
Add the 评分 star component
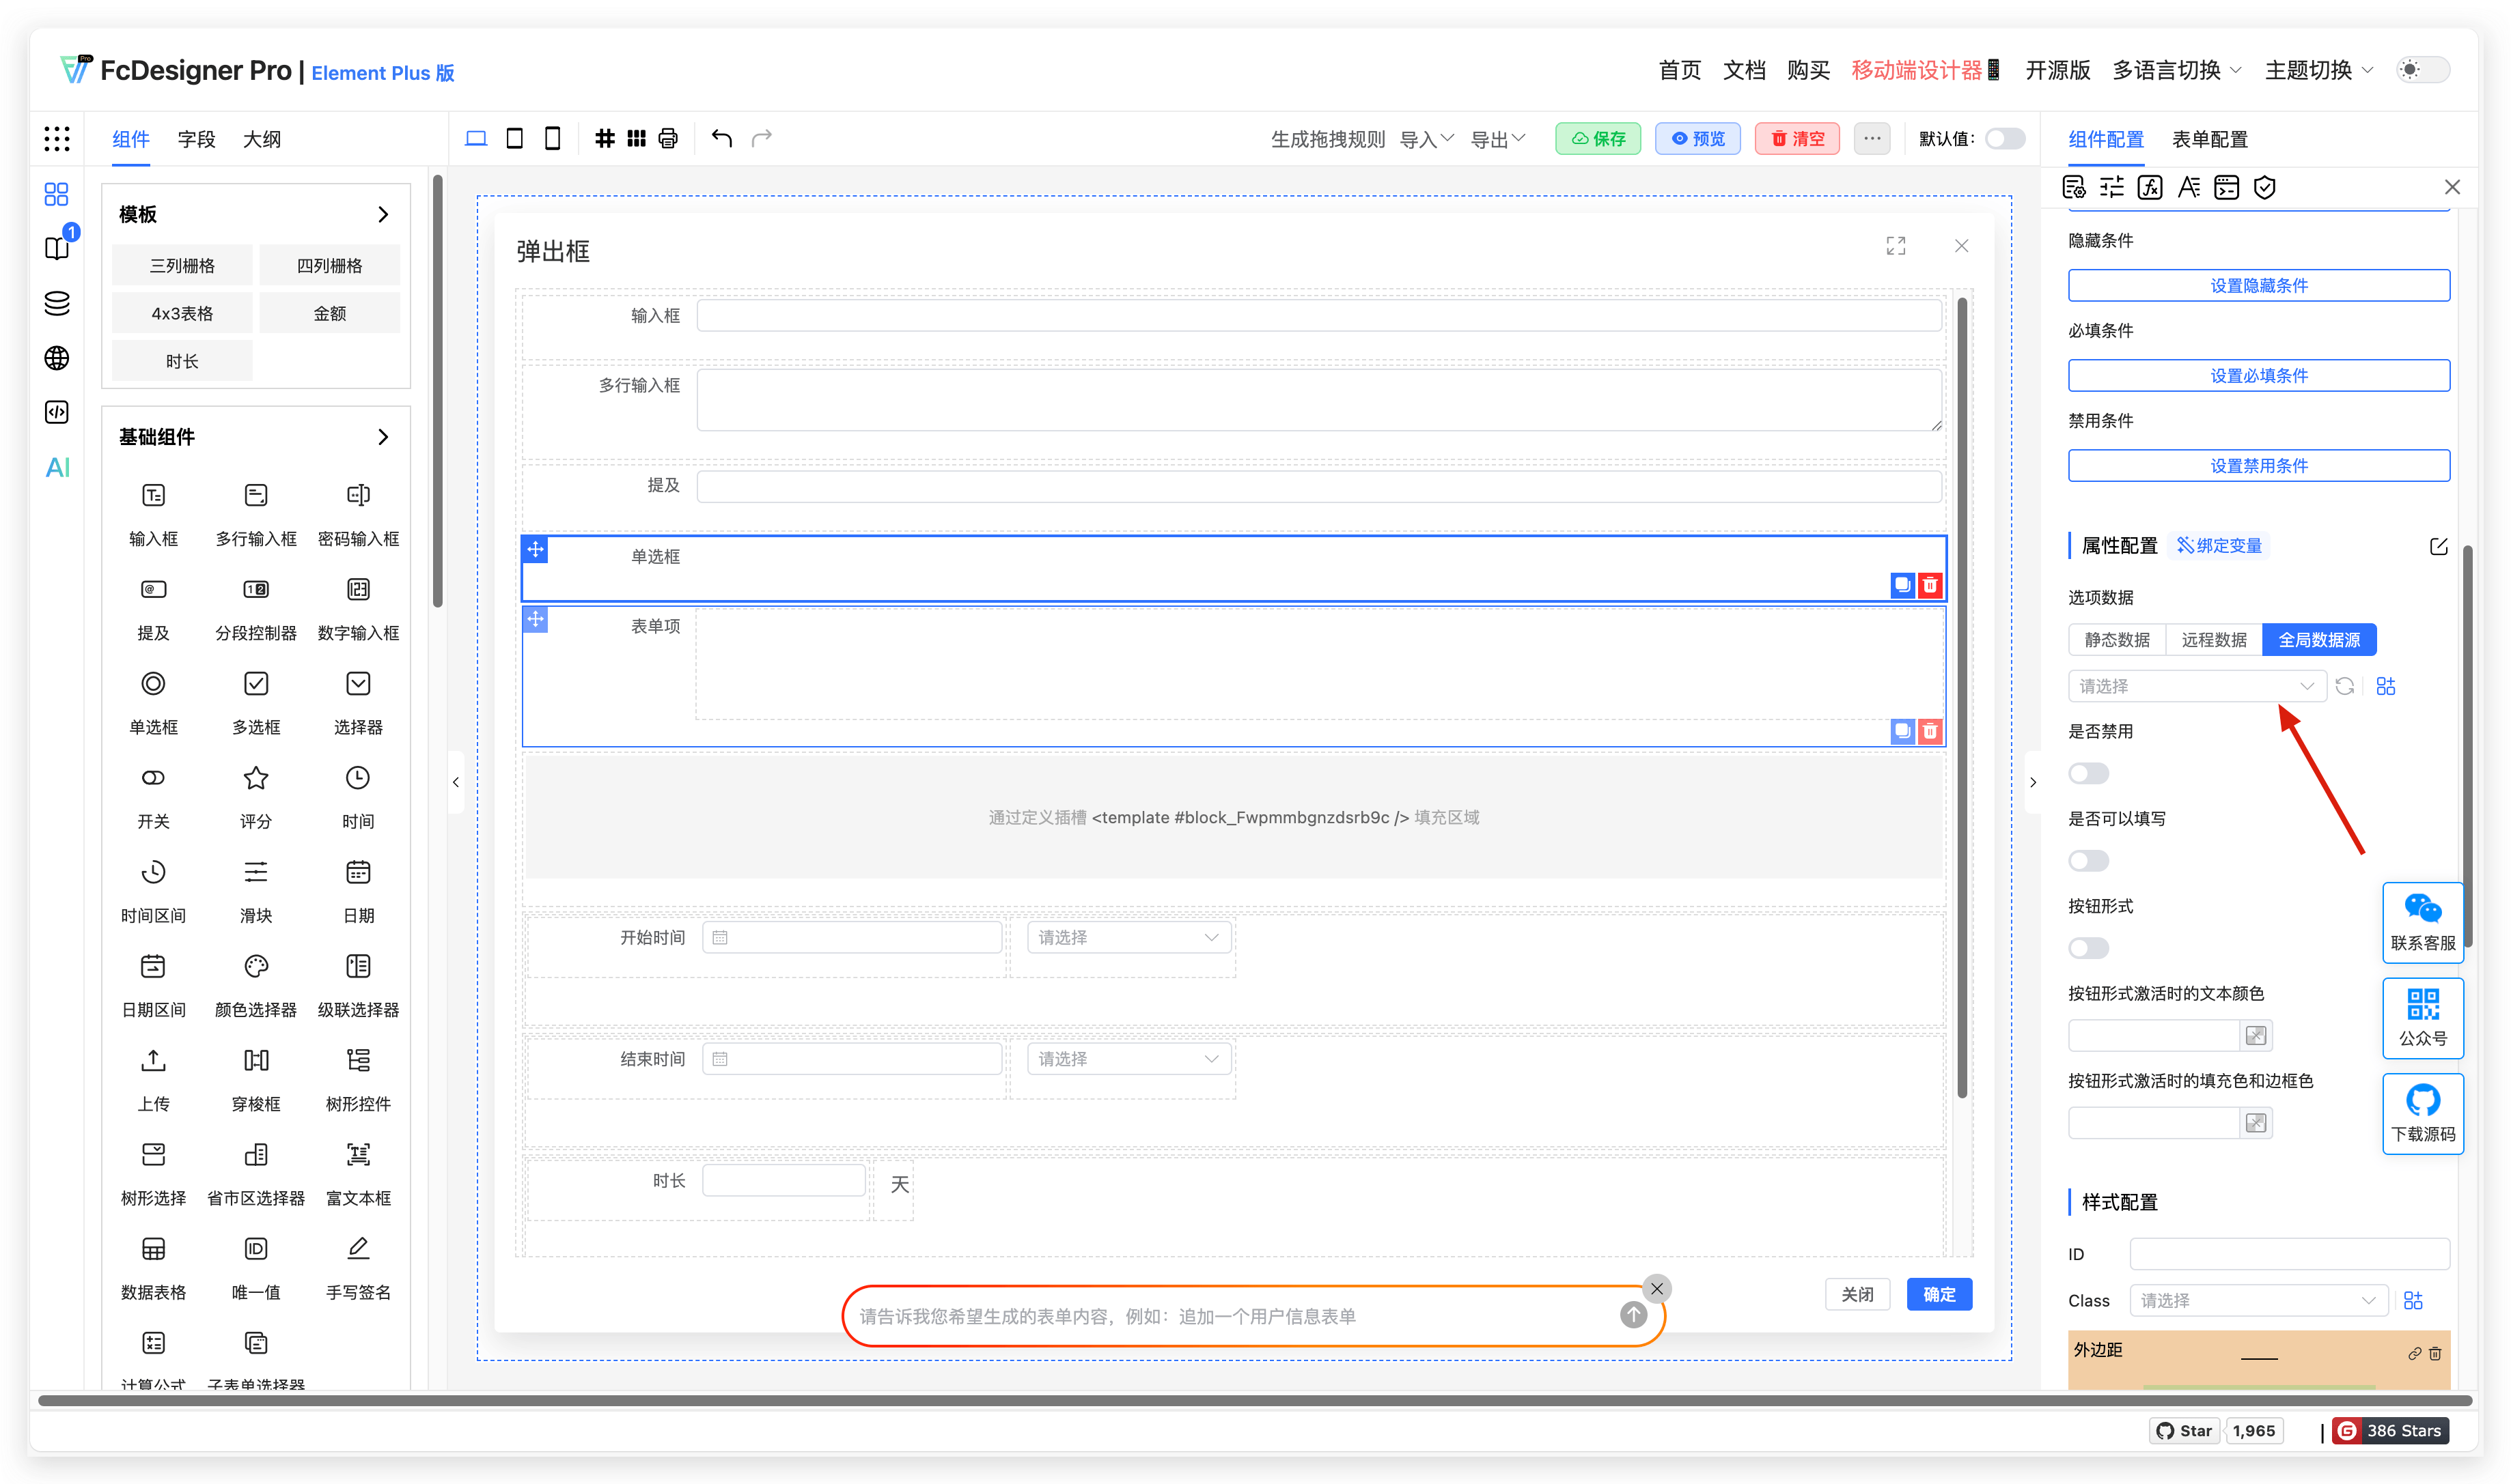(256, 779)
